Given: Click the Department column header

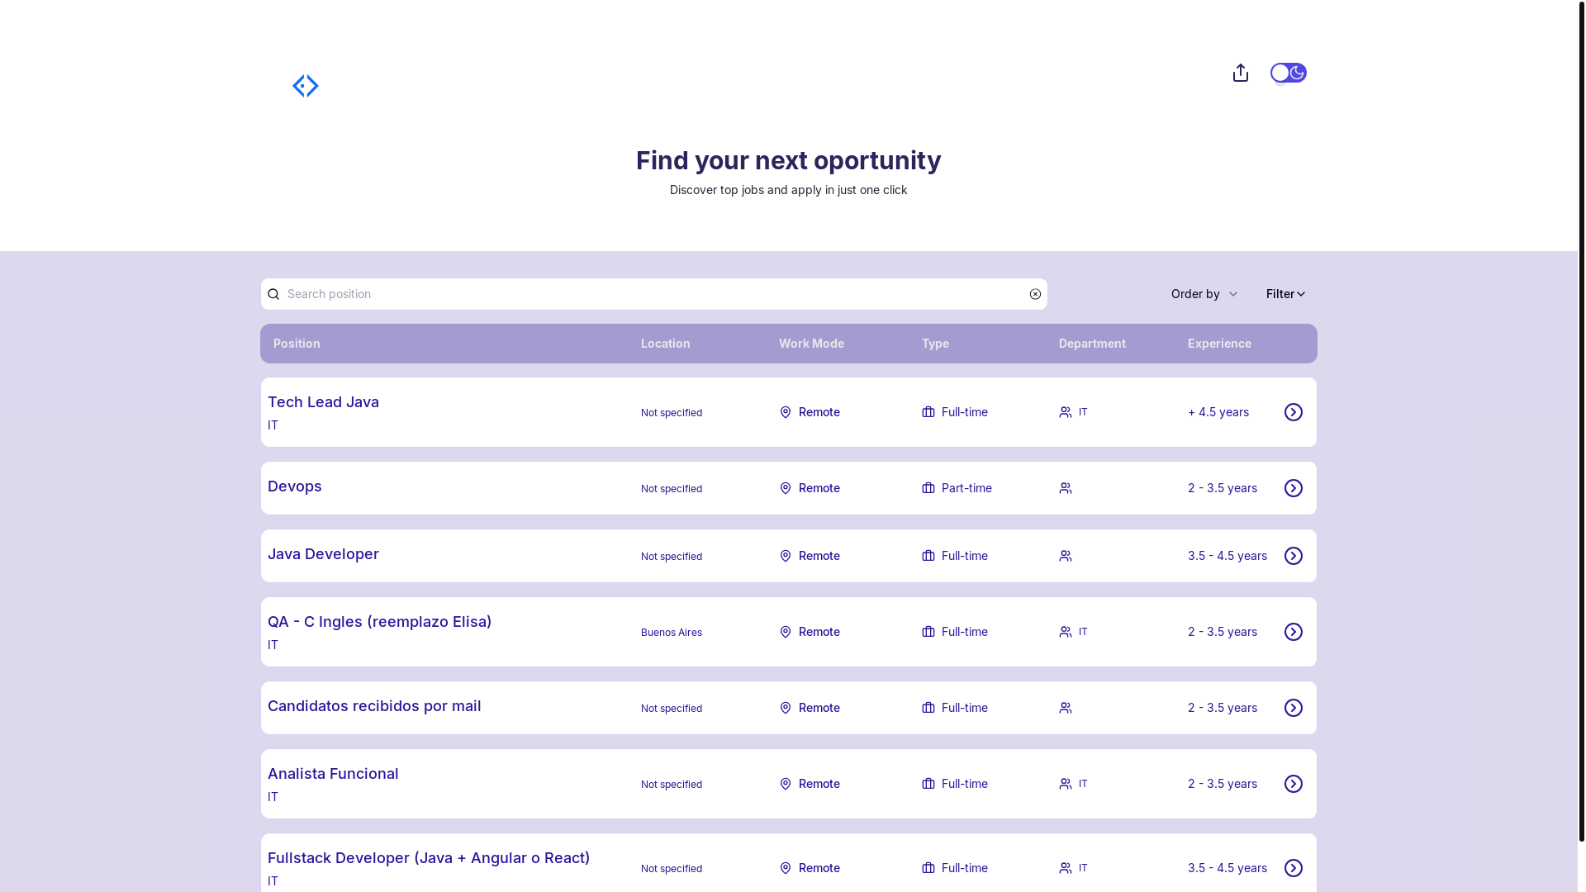Looking at the screenshot, I should [1092, 344].
